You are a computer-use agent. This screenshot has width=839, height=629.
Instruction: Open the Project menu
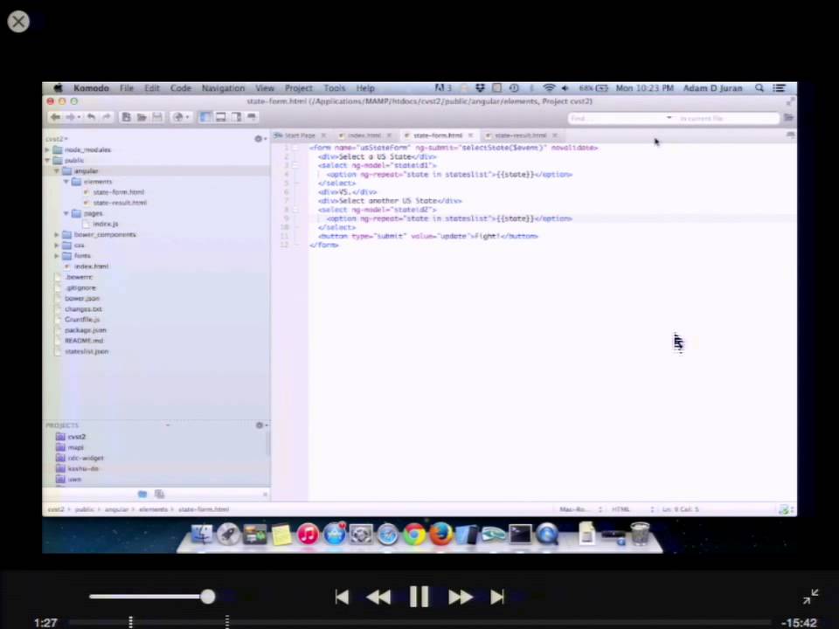(298, 88)
